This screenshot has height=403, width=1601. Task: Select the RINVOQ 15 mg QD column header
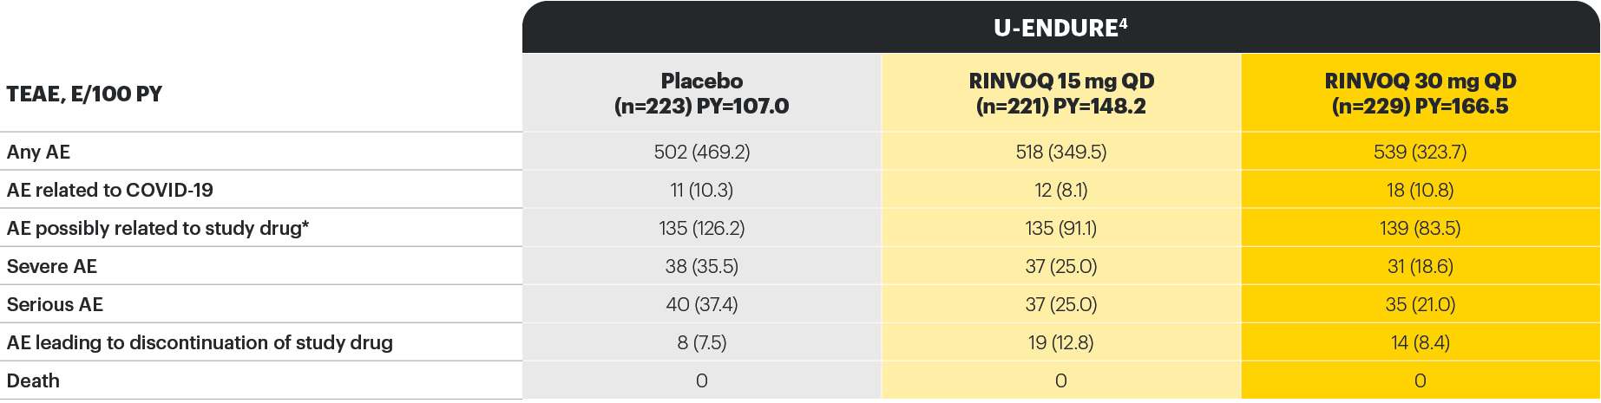(x=1060, y=94)
